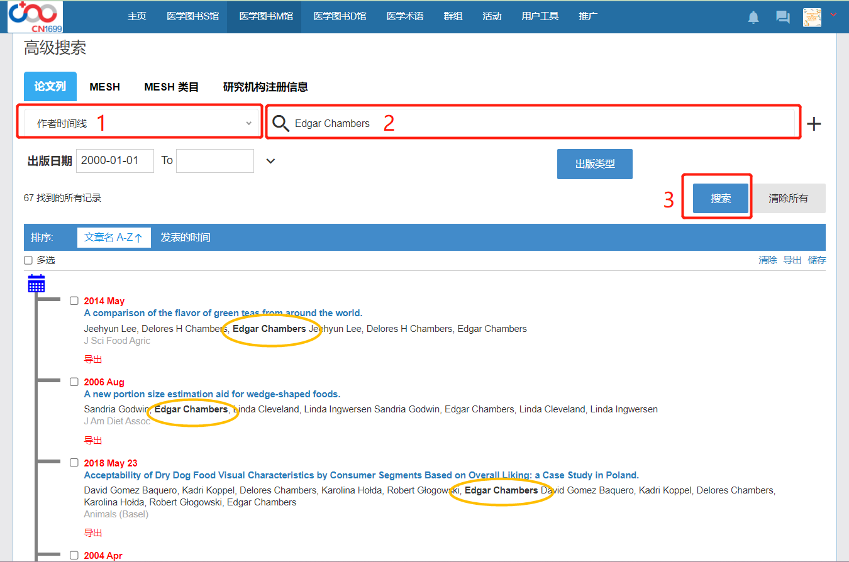
Task: Expand the red arrow beside user avatar
Action: pyautogui.click(x=834, y=14)
